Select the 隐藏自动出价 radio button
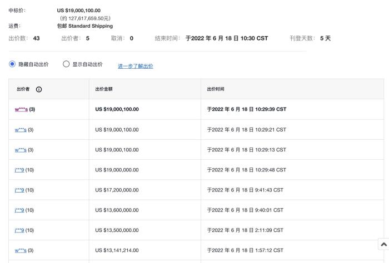The height and width of the screenshot is (263, 389). click(12, 64)
